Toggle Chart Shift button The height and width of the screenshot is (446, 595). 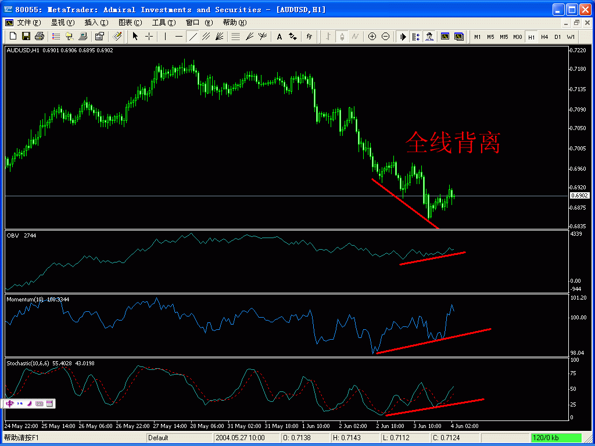pyautogui.click(x=416, y=37)
